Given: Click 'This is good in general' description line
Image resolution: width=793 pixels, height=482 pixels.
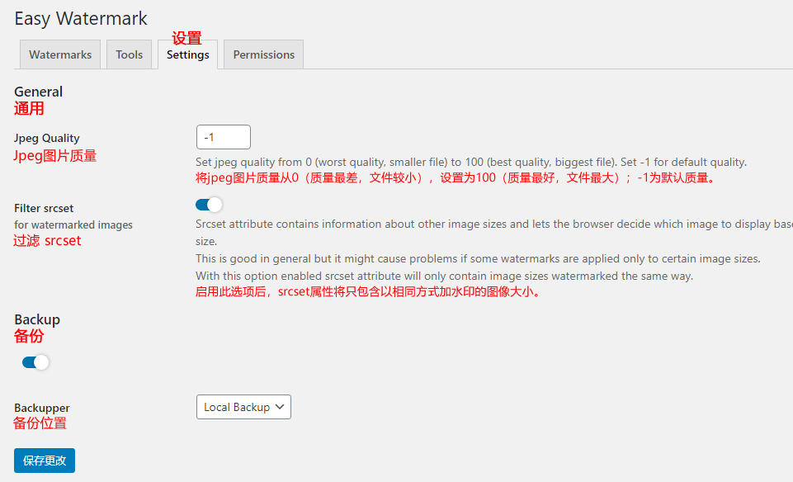Looking at the screenshot, I should pyautogui.click(x=478, y=258).
